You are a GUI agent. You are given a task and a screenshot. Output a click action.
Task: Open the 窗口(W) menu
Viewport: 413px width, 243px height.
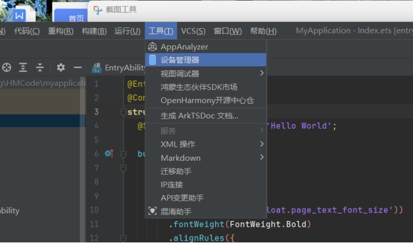[228, 31]
